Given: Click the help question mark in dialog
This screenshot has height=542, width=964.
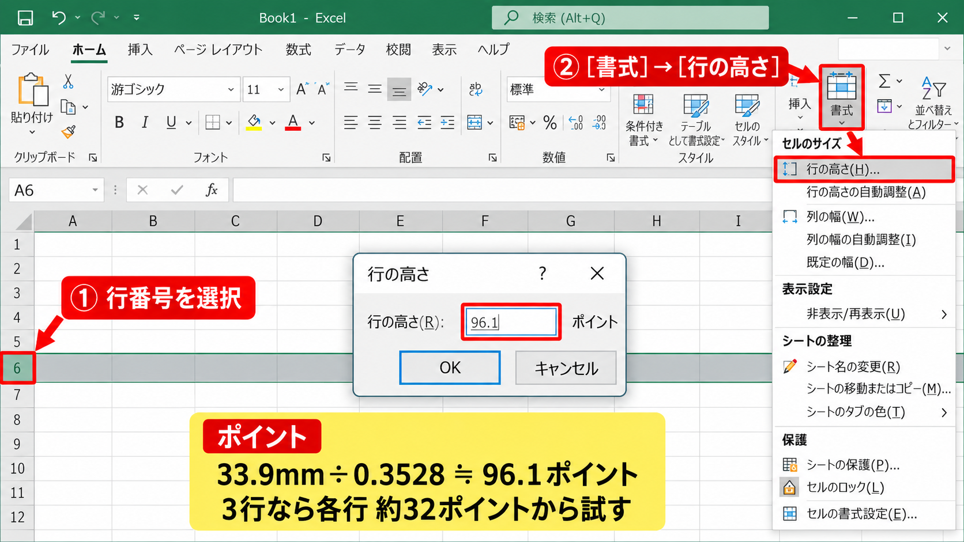Looking at the screenshot, I should [x=542, y=274].
